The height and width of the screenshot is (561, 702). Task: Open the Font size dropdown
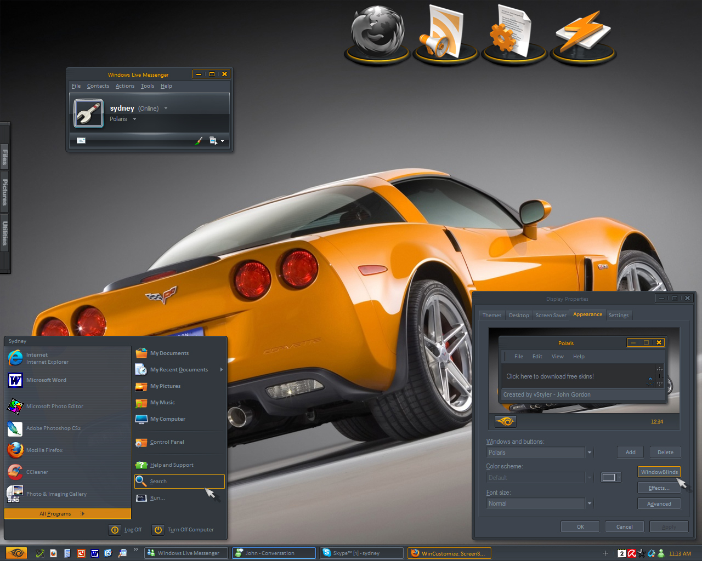(x=590, y=503)
